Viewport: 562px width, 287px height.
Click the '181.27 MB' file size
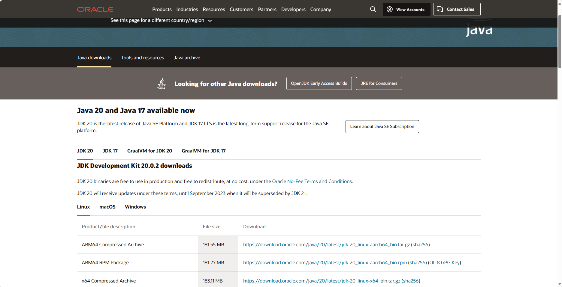click(213, 262)
